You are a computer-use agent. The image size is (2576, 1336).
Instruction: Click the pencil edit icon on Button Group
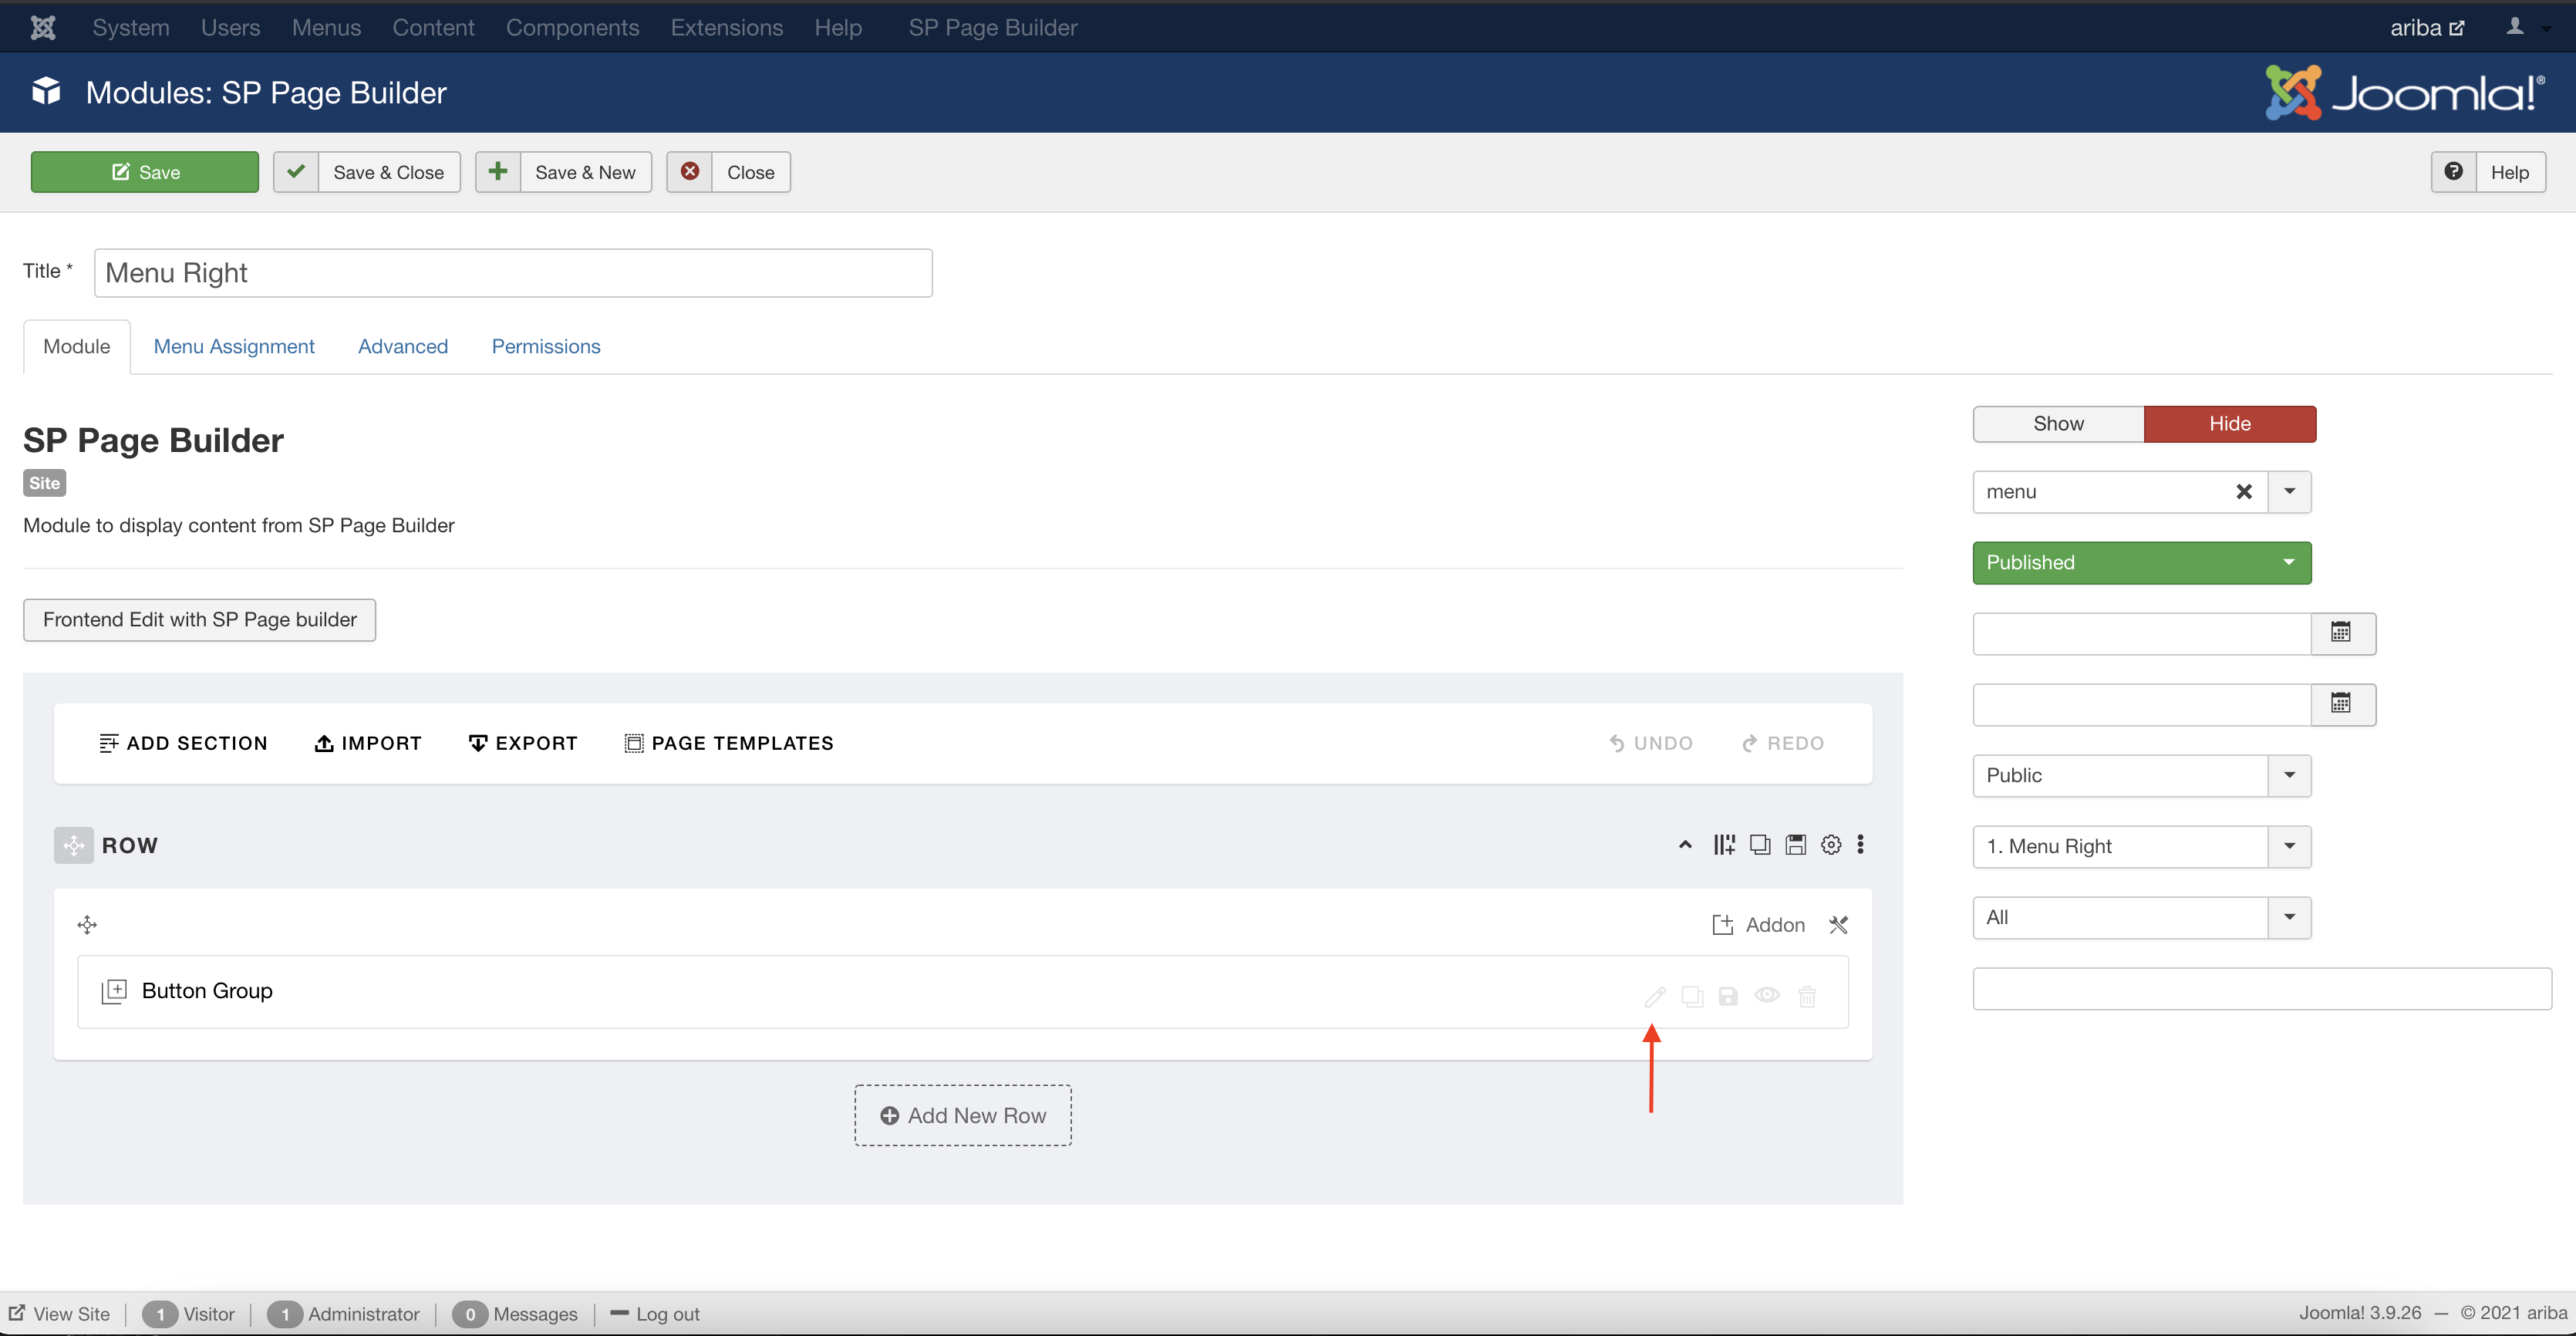click(x=1655, y=996)
